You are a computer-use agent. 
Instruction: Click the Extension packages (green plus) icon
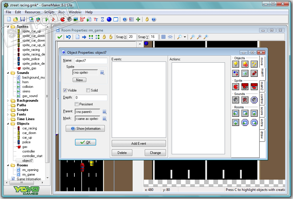click(x=138, y=19)
